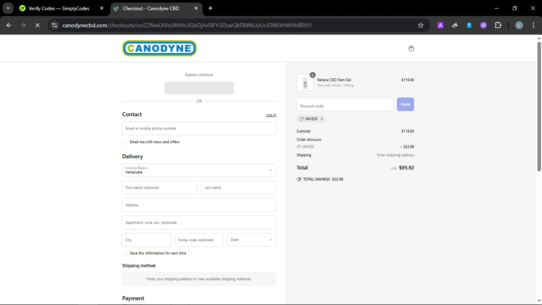Open Chrome three-dot menu
542x305 pixels.
pyautogui.click(x=533, y=25)
